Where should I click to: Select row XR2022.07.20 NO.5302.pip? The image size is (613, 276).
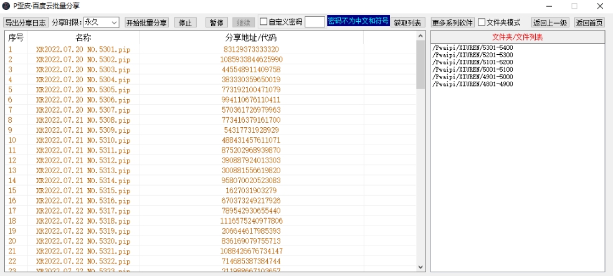click(x=211, y=59)
